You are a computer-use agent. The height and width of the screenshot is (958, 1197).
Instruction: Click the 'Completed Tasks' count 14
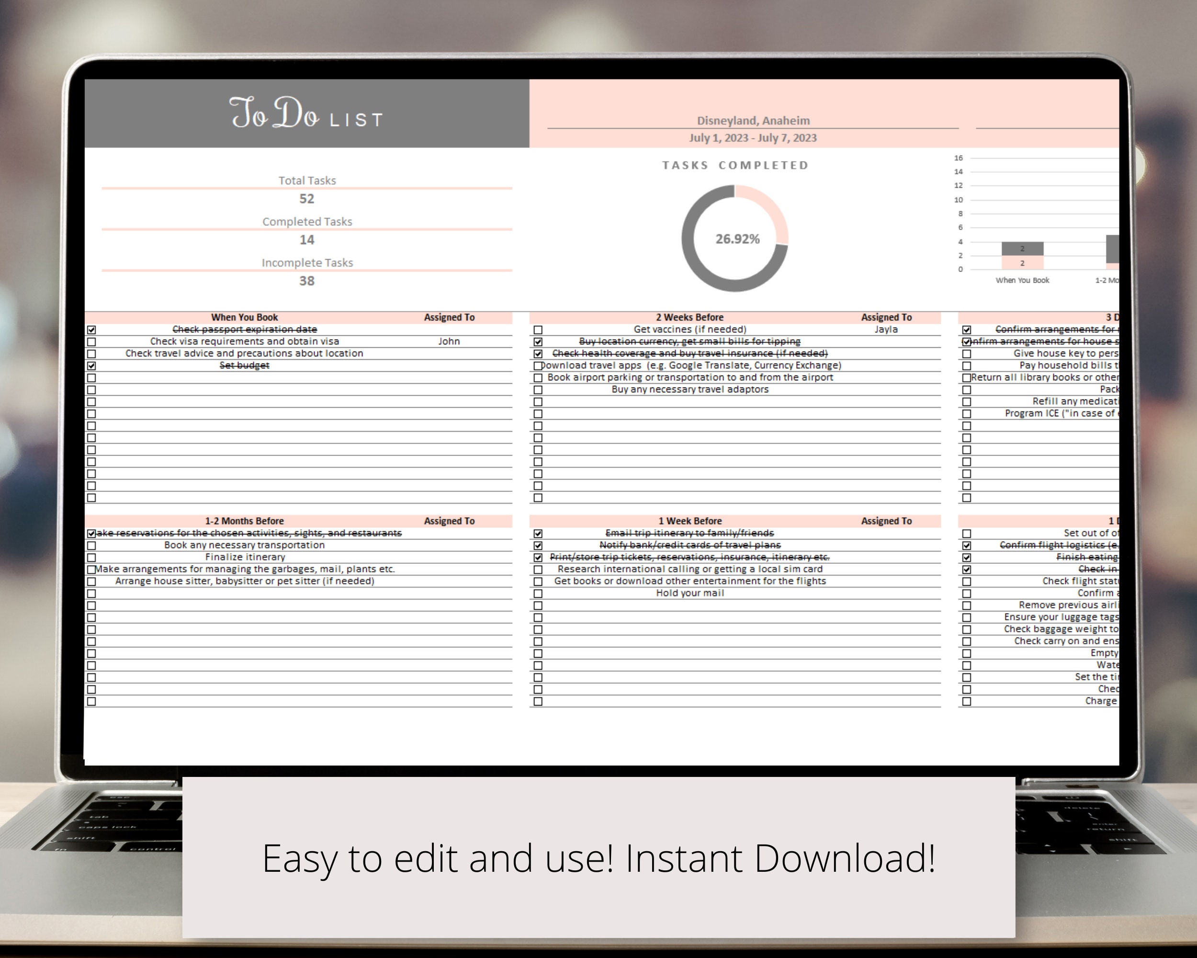point(306,240)
